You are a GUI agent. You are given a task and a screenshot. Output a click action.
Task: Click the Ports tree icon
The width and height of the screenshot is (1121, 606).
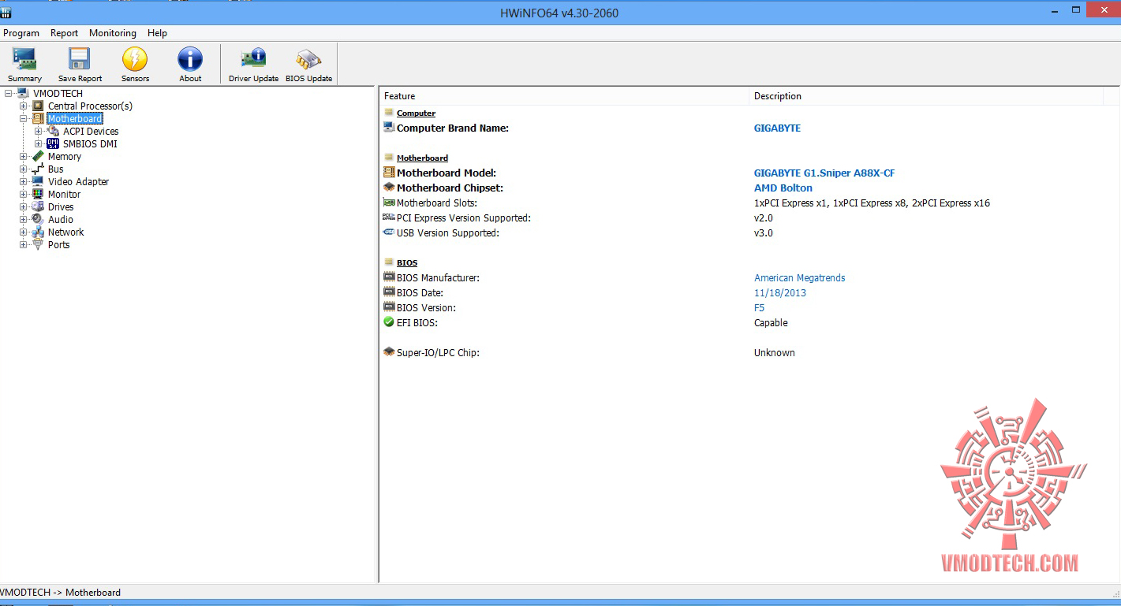(x=38, y=245)
